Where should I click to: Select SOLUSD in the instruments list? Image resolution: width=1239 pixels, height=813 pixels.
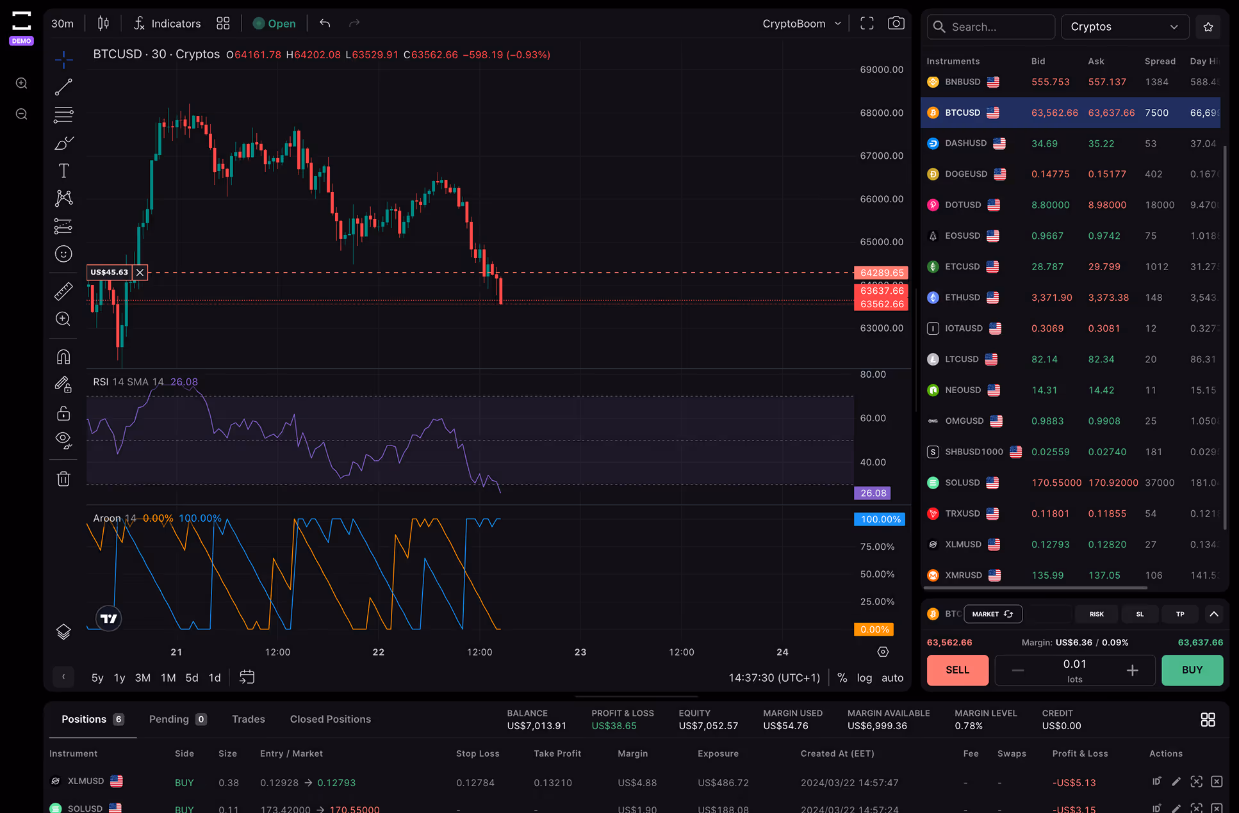tap(1070, 483)
